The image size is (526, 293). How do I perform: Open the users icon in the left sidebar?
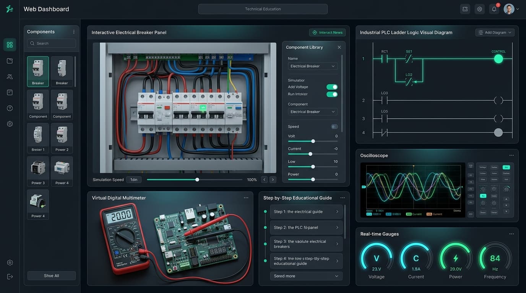point(10,77)
